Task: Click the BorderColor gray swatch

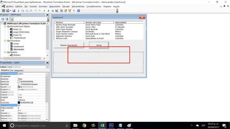Action: pyautogui.click(x=19, y=87)
